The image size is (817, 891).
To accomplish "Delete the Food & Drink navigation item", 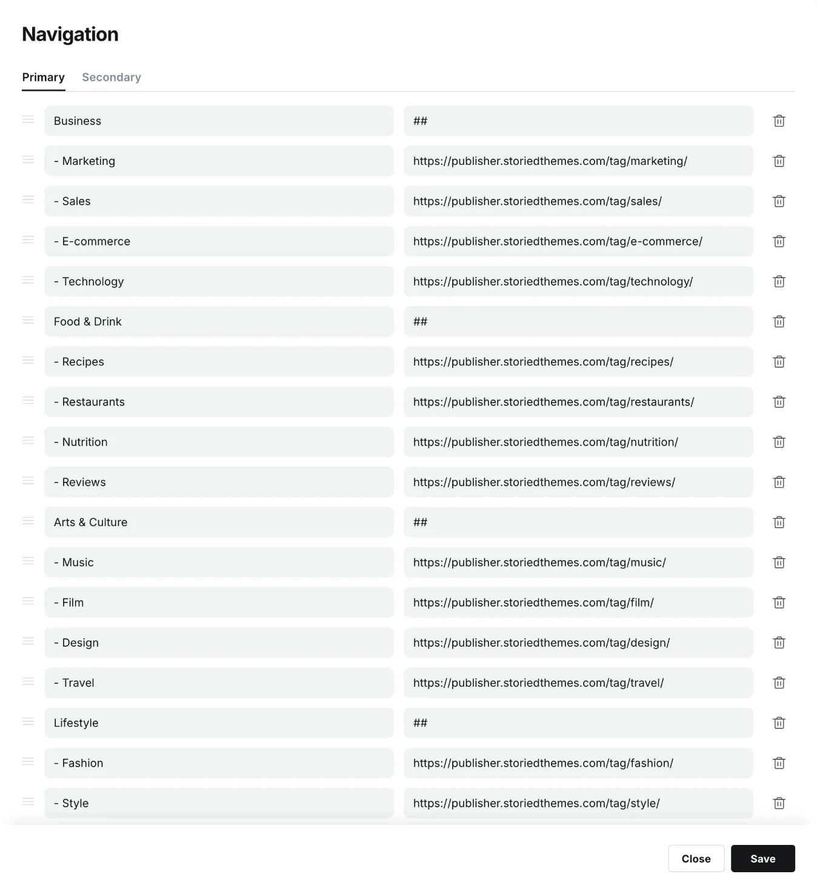I will click(x=779, y=322).
